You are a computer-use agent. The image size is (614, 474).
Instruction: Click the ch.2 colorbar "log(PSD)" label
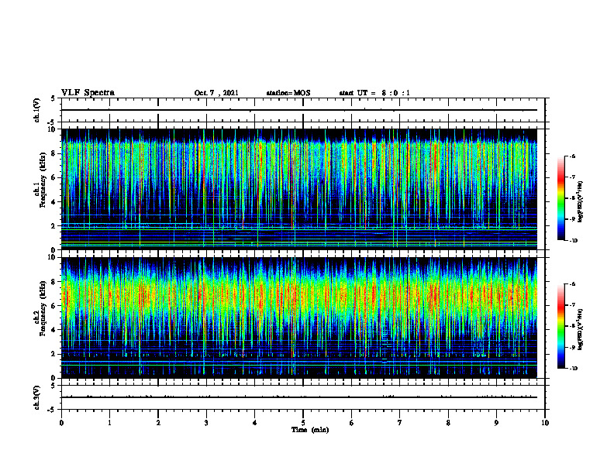coord(581,329)
